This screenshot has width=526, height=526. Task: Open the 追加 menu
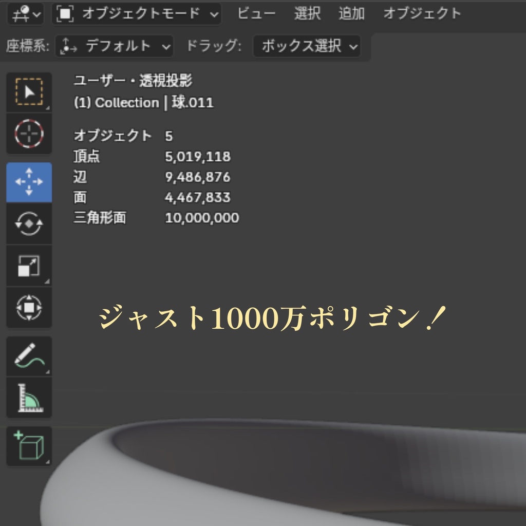(x=352, y=14)
